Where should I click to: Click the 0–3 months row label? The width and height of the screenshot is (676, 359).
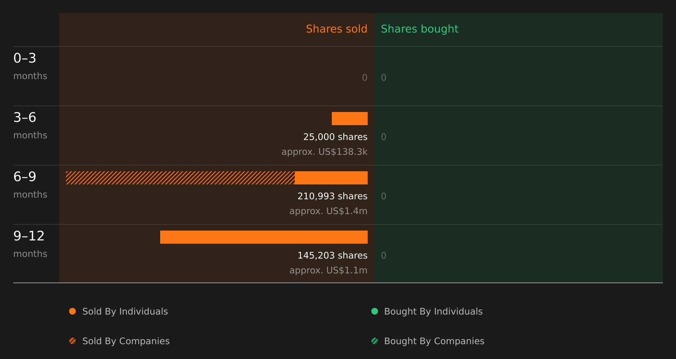pyautogui.click(x=30, y=67)
